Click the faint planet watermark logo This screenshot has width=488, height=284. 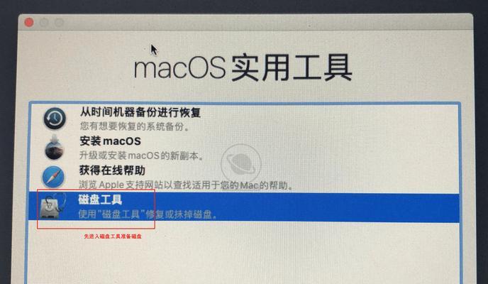(241, 164)
